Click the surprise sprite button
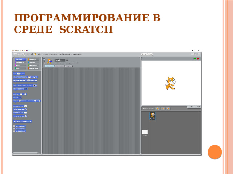The image size is (233, 174). [x=168, y=109]
